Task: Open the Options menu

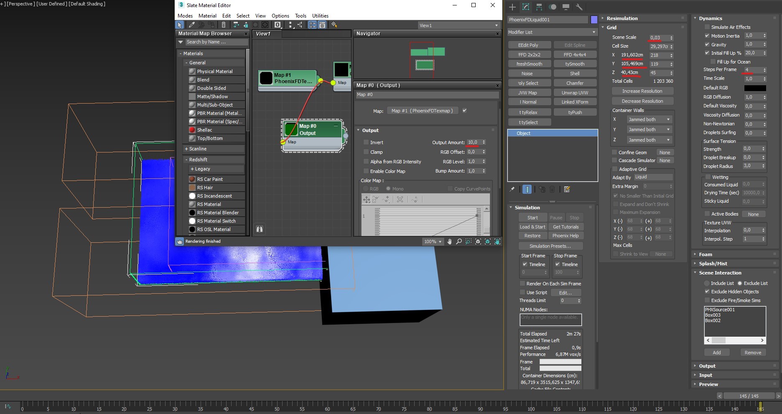Action: coord(280,16)
